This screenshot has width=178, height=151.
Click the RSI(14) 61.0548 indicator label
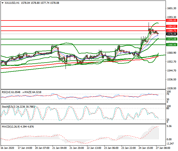(x=11, y=92)
